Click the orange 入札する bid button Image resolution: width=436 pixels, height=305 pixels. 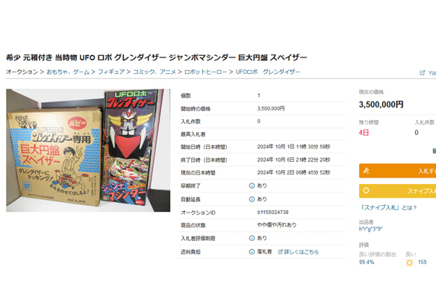pos(397,171)
